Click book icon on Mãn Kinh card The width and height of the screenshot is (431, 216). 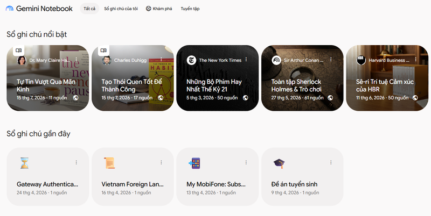[x=19, y=51]
